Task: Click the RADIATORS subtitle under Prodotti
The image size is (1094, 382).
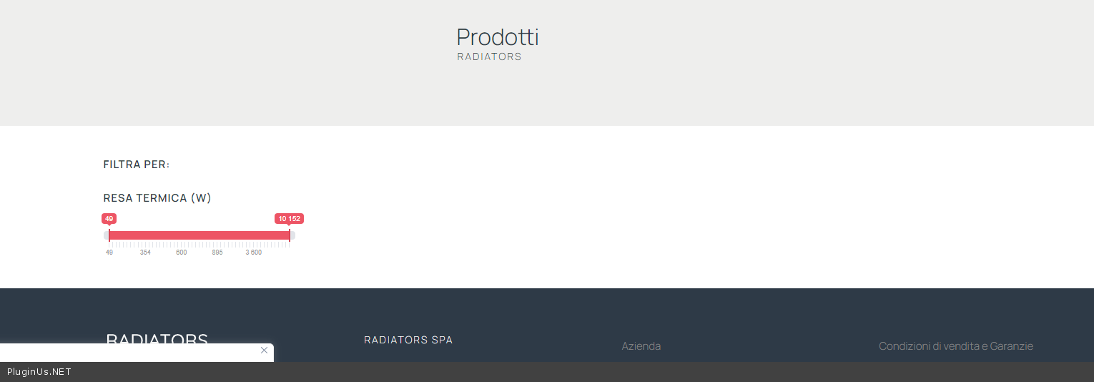Action: [489, 57]
